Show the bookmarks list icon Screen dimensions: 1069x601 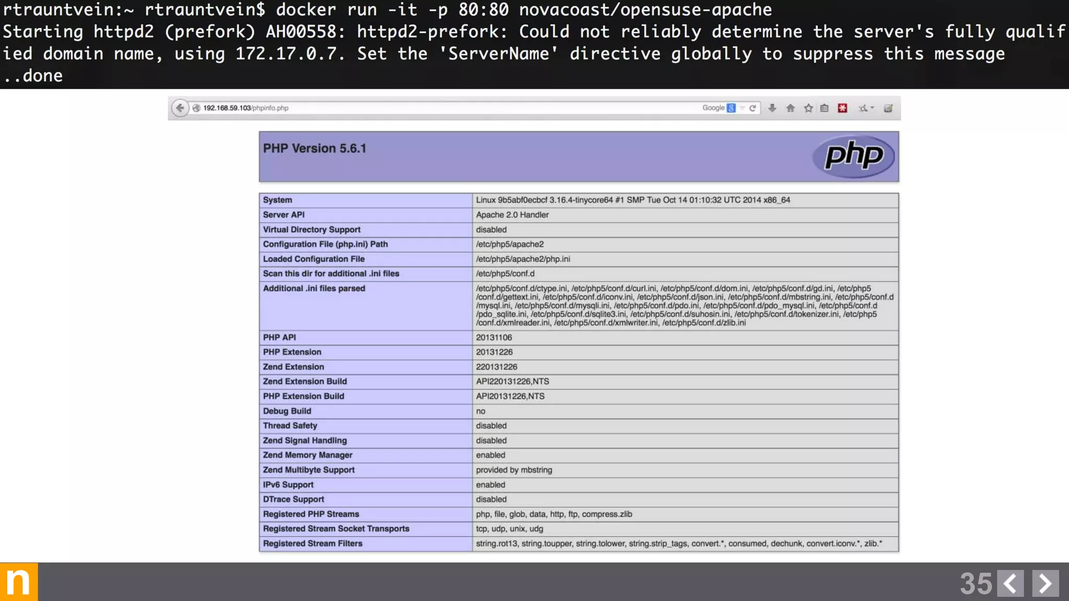[x=825, y=108]
